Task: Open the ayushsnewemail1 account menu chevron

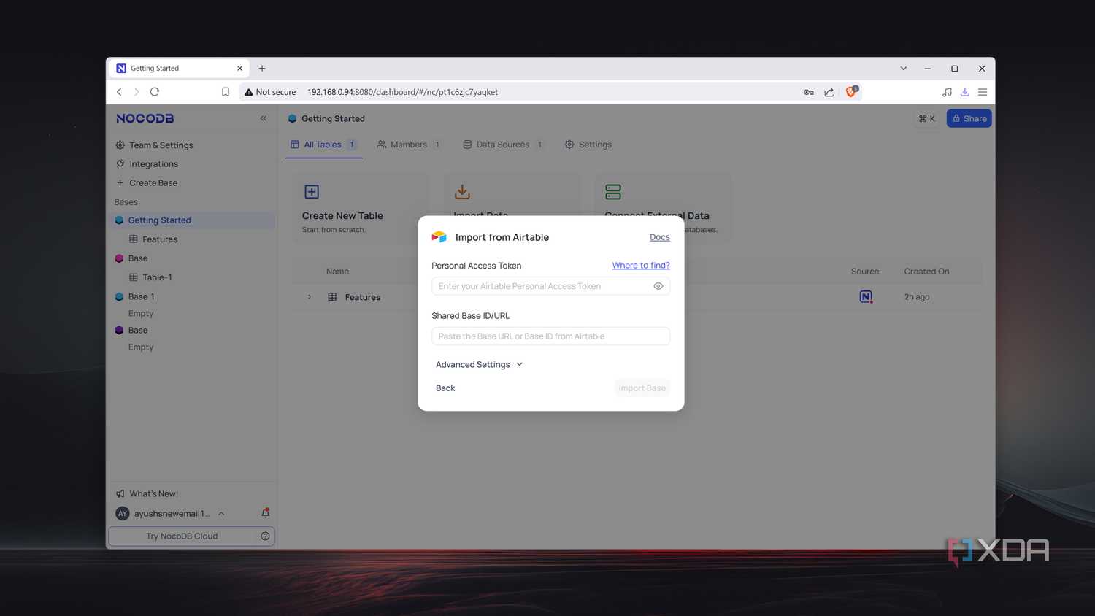Action: 221,514
